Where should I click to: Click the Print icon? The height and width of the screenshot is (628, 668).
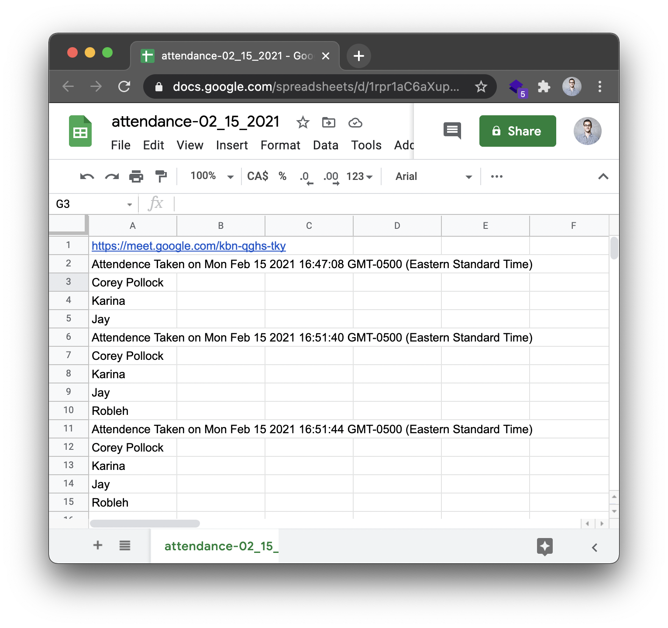(x=136, y=176)
